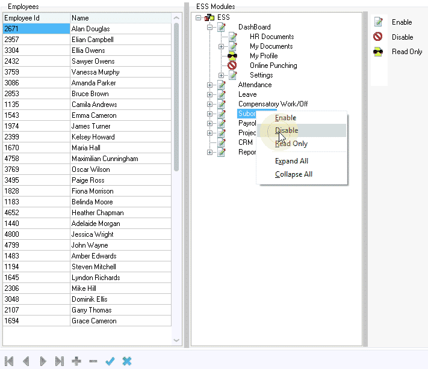Click CRM node status icon

pos(222,142)
